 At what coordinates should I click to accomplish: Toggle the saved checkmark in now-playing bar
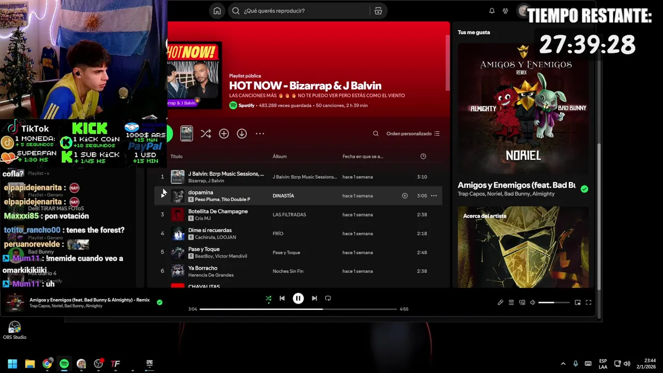[160, 302]
